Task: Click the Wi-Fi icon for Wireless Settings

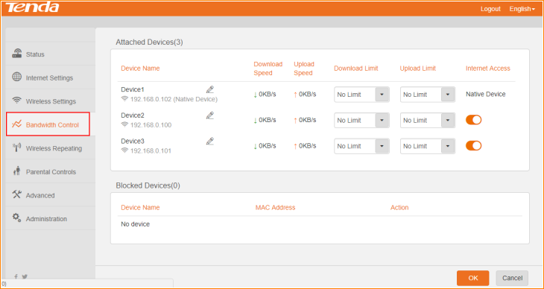Action: pyautogui.click(x=16, y=101)
